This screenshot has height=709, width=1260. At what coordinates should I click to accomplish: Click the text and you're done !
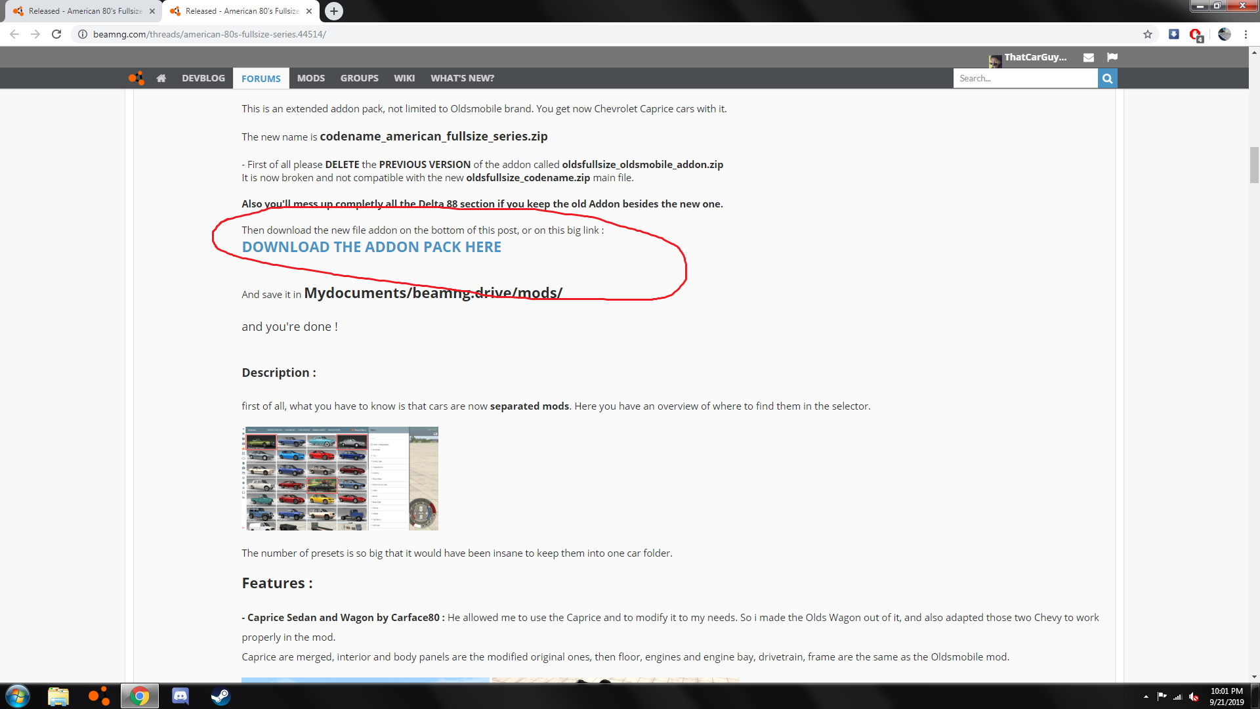click(x=290, y=326)
